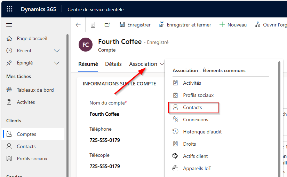Viewport: 287px width, 177px height.
Task: Click the Enregistrer save icon
Action: [122, 24]
